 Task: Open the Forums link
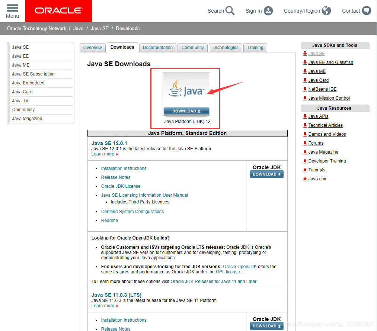(316, 143)
